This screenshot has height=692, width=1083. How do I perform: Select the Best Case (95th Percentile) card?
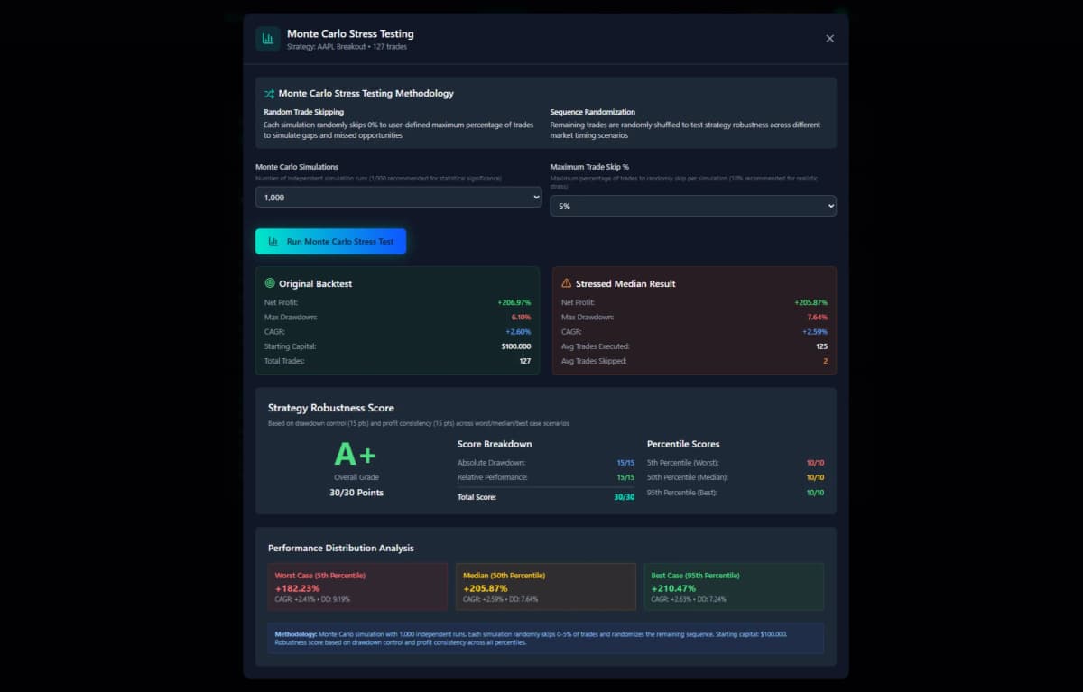[x=733, y=586]
